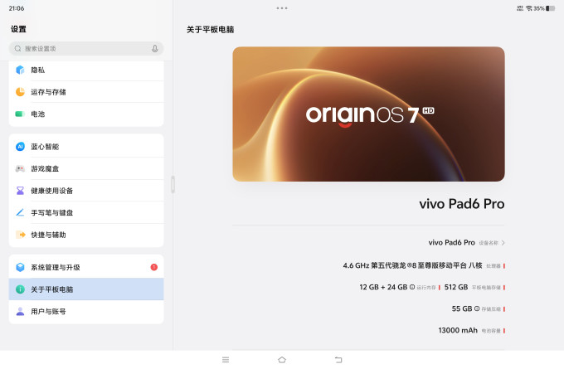Screen dimensions: 564x369
Task: Tap the microphone voice search icon
Action: pyautogui.click(x=154, y=49)
